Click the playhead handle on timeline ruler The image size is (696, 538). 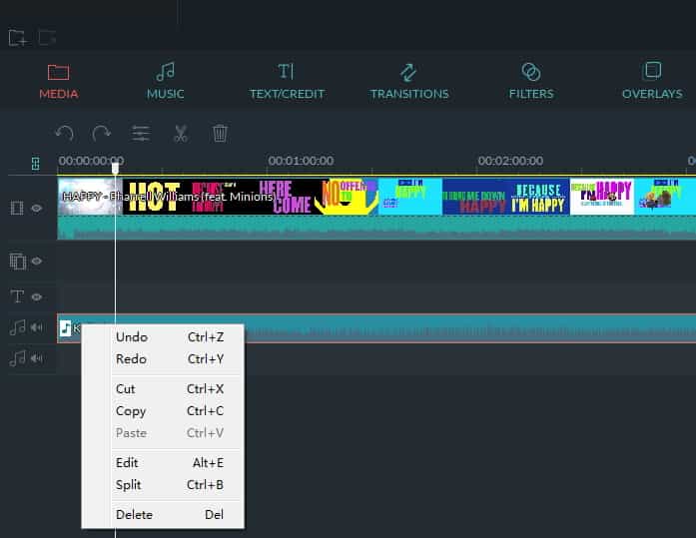click(116, 168)
